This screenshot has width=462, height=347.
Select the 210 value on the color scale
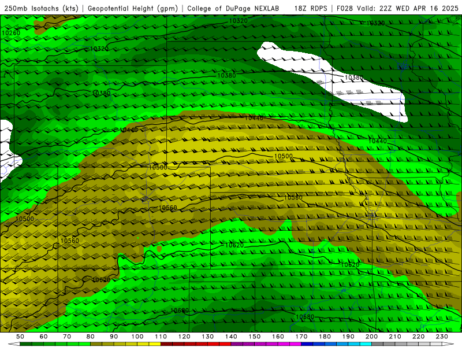point(395,337)
